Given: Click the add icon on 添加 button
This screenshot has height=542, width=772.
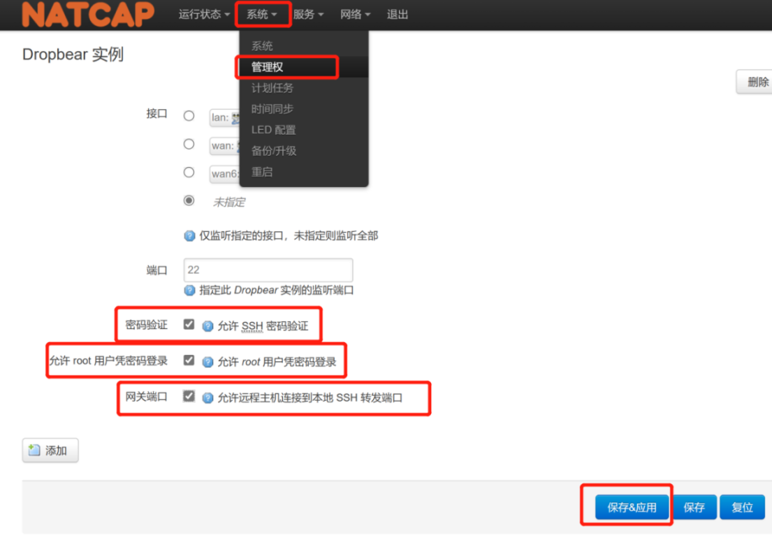Looking at the screenshot, I should point(34,450).
